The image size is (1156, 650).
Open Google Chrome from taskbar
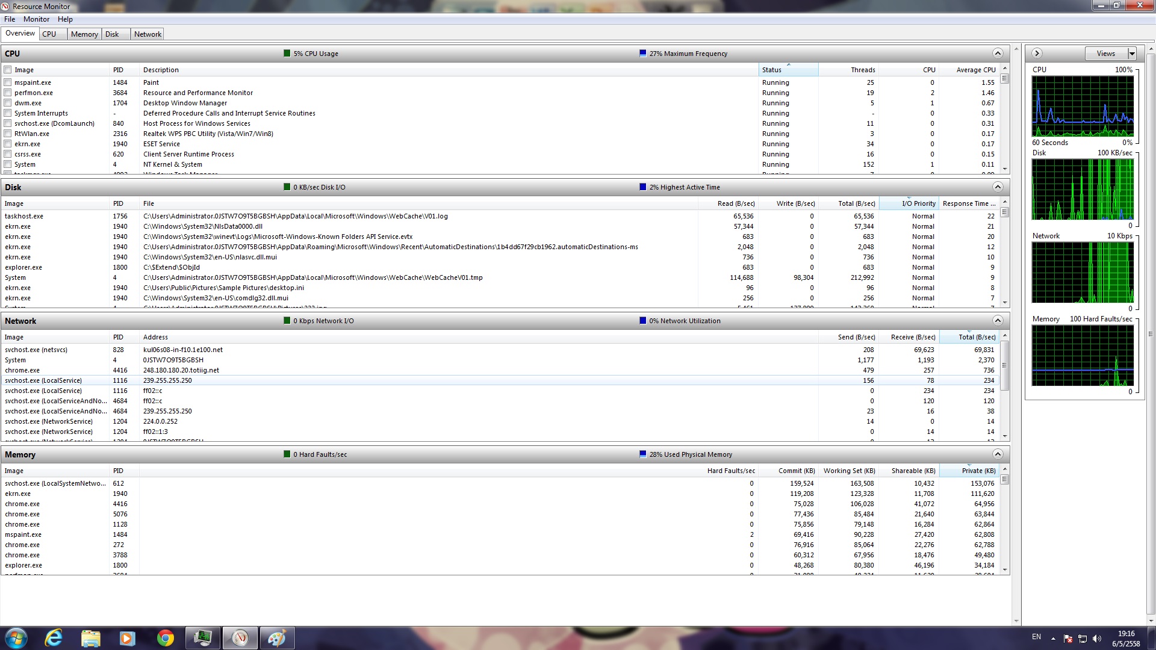click(165, 638)
